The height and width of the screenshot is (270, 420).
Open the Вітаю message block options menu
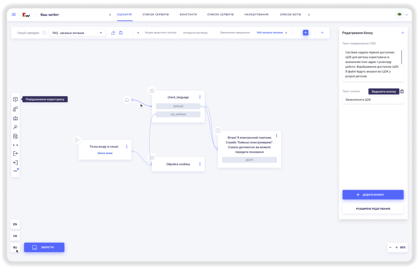point(276,136)
